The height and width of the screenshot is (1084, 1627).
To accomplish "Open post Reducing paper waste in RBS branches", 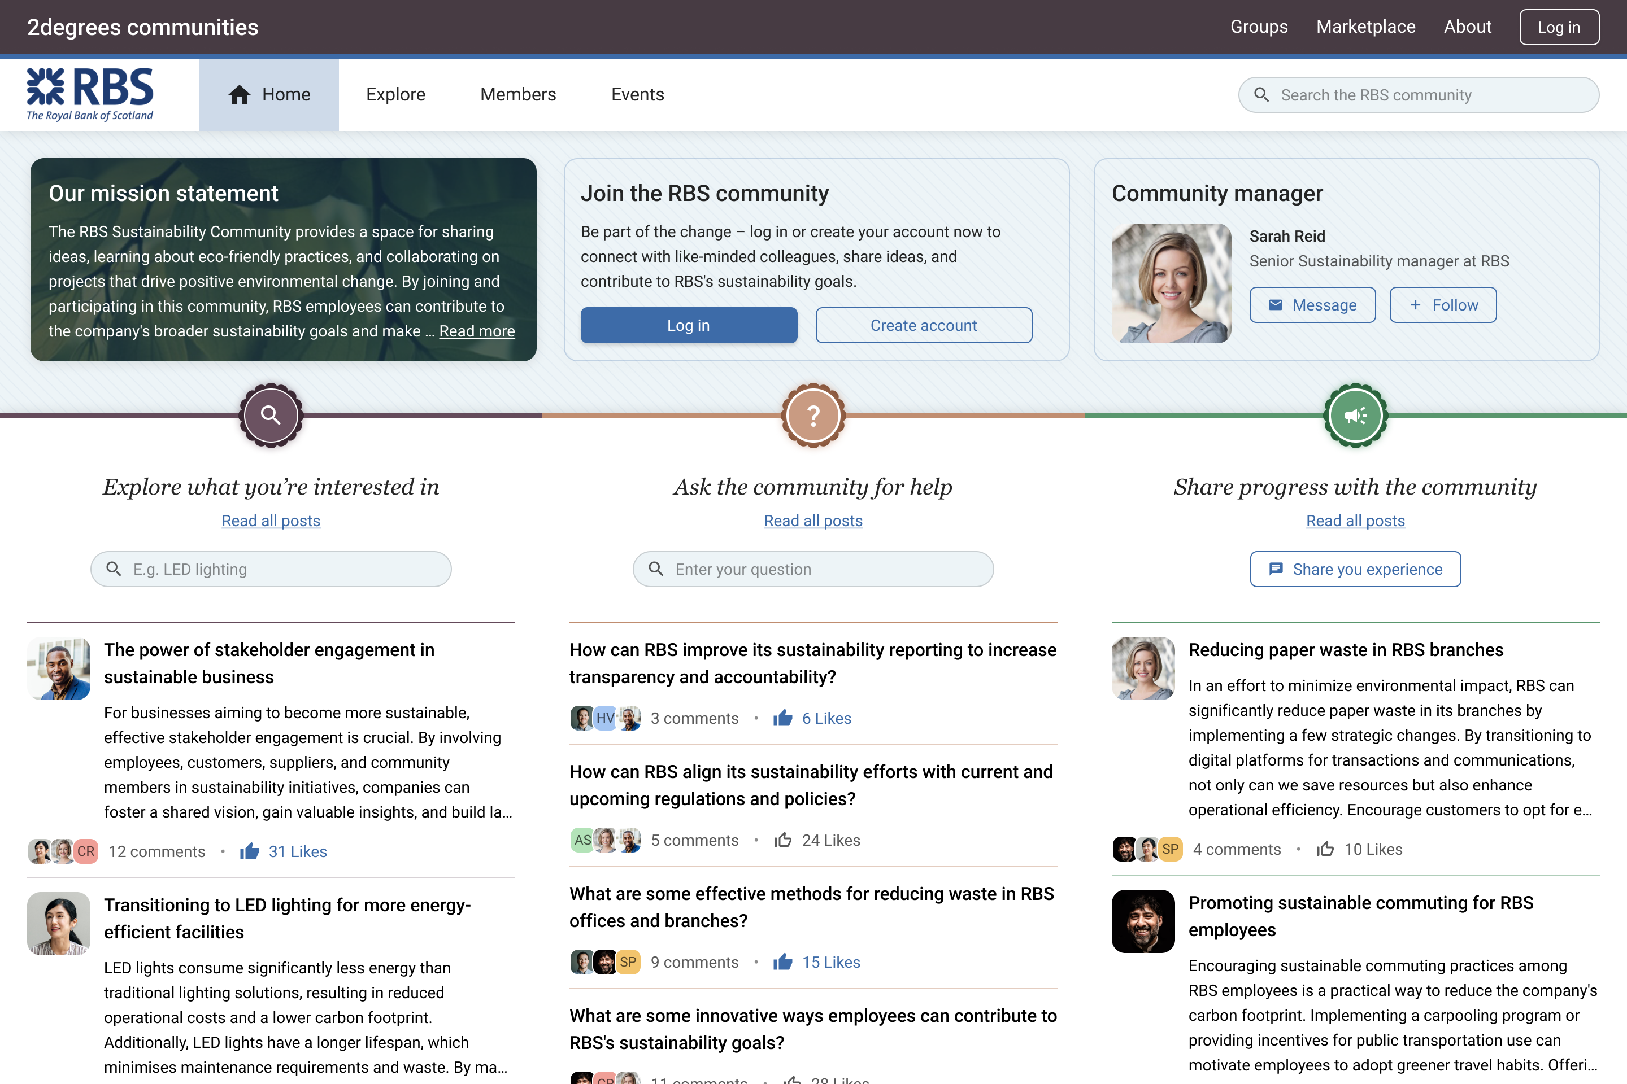I will [x=1346, y=650].
